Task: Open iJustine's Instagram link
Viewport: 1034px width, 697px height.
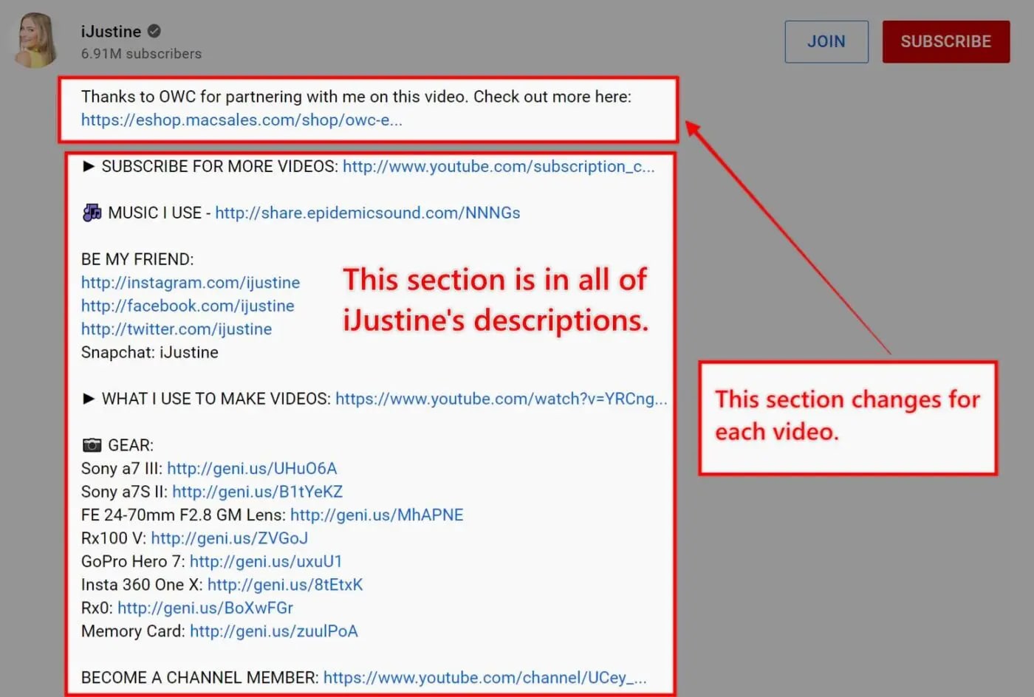Action: coord(190,282)
